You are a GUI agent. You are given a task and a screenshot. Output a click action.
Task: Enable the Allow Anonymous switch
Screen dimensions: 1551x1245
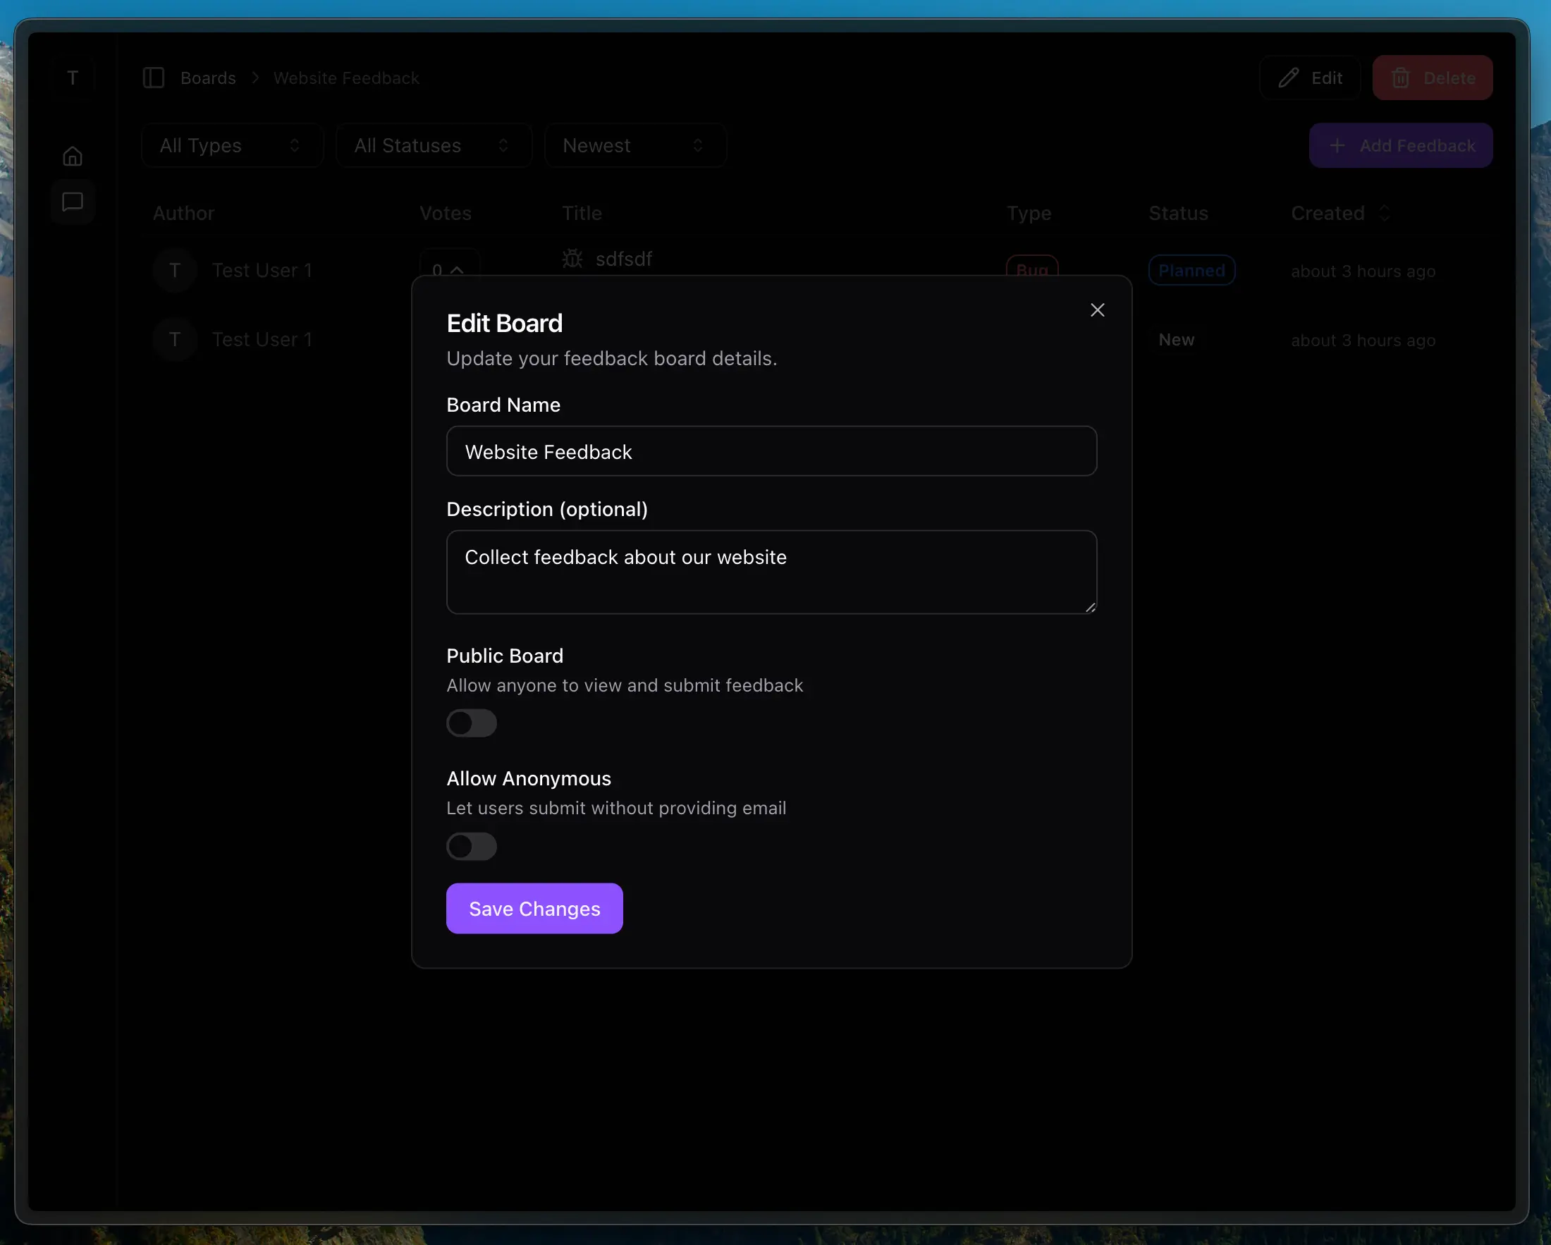coord(471,846)
